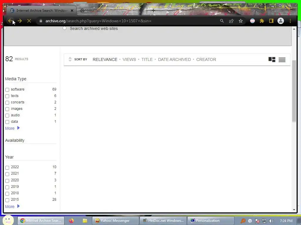
Task: Check the data media type box
Action: click(7, 122)
